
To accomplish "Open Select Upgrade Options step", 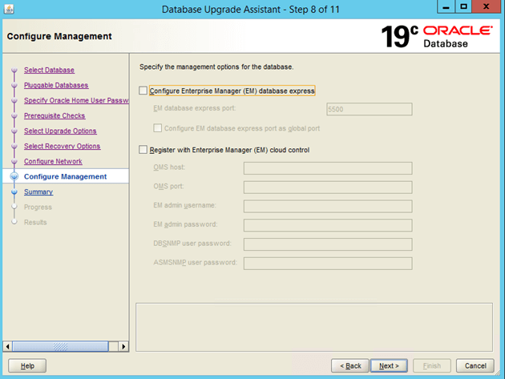I will 60,131.
